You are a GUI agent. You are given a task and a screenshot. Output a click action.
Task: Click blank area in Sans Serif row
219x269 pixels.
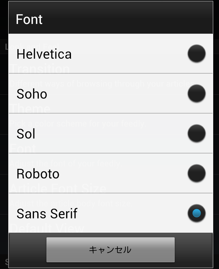(x=132, y=214)
